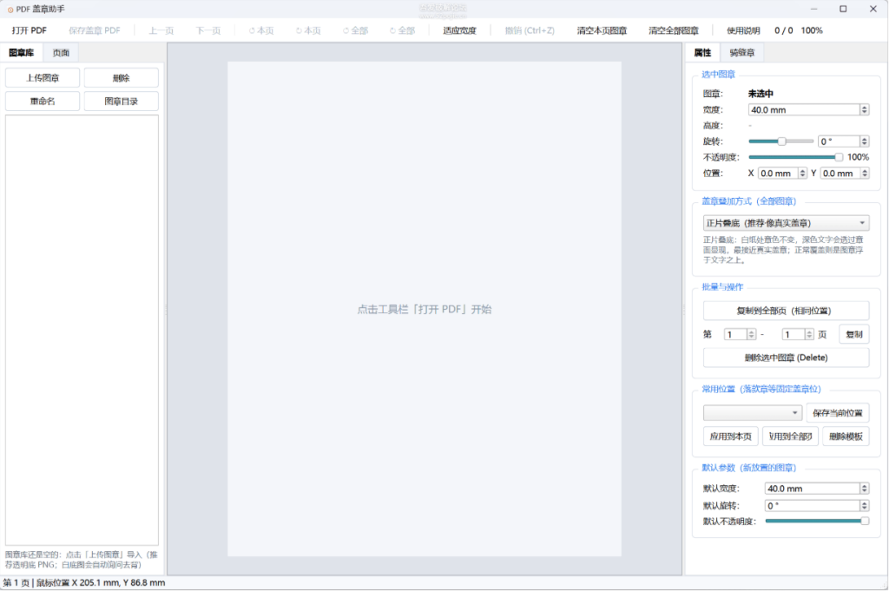This screenshot has height=591, width=889.
Task: Click the 删除模板 button
Action: click(846, 437)
